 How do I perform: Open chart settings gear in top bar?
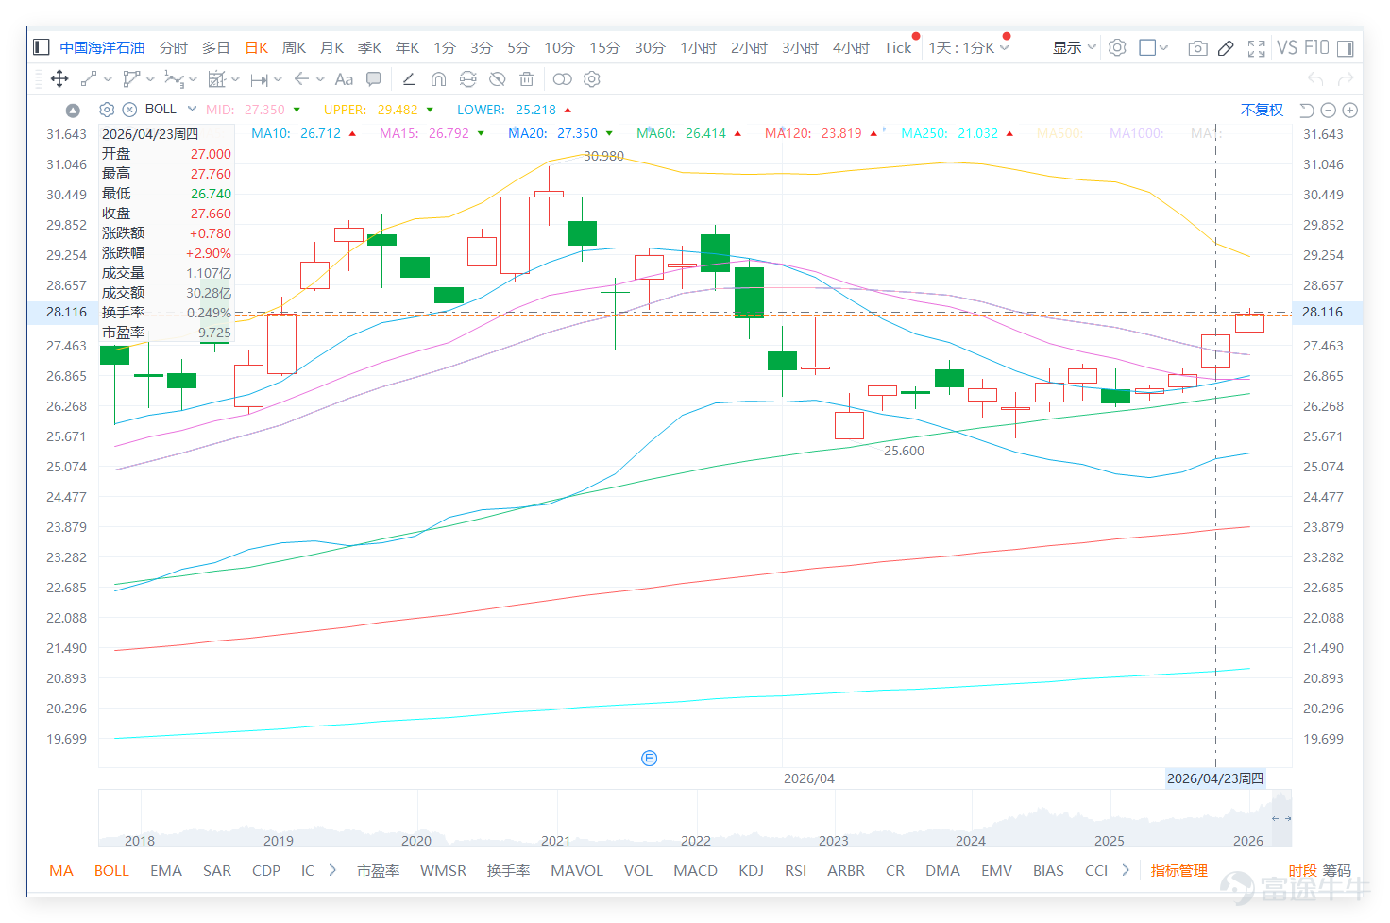1117,47
